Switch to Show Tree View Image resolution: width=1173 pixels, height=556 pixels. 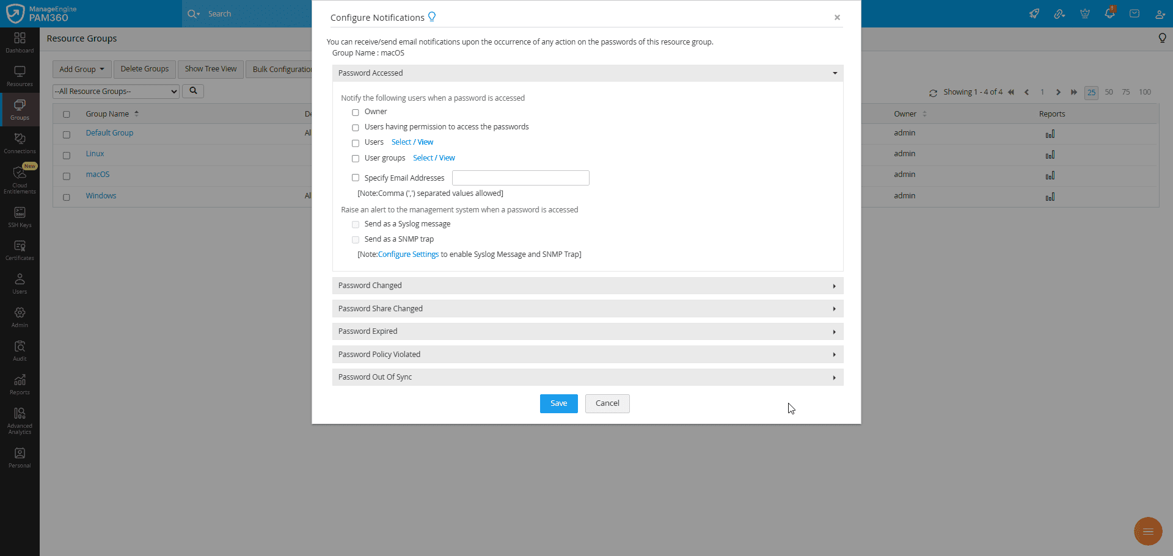(210, 69)
